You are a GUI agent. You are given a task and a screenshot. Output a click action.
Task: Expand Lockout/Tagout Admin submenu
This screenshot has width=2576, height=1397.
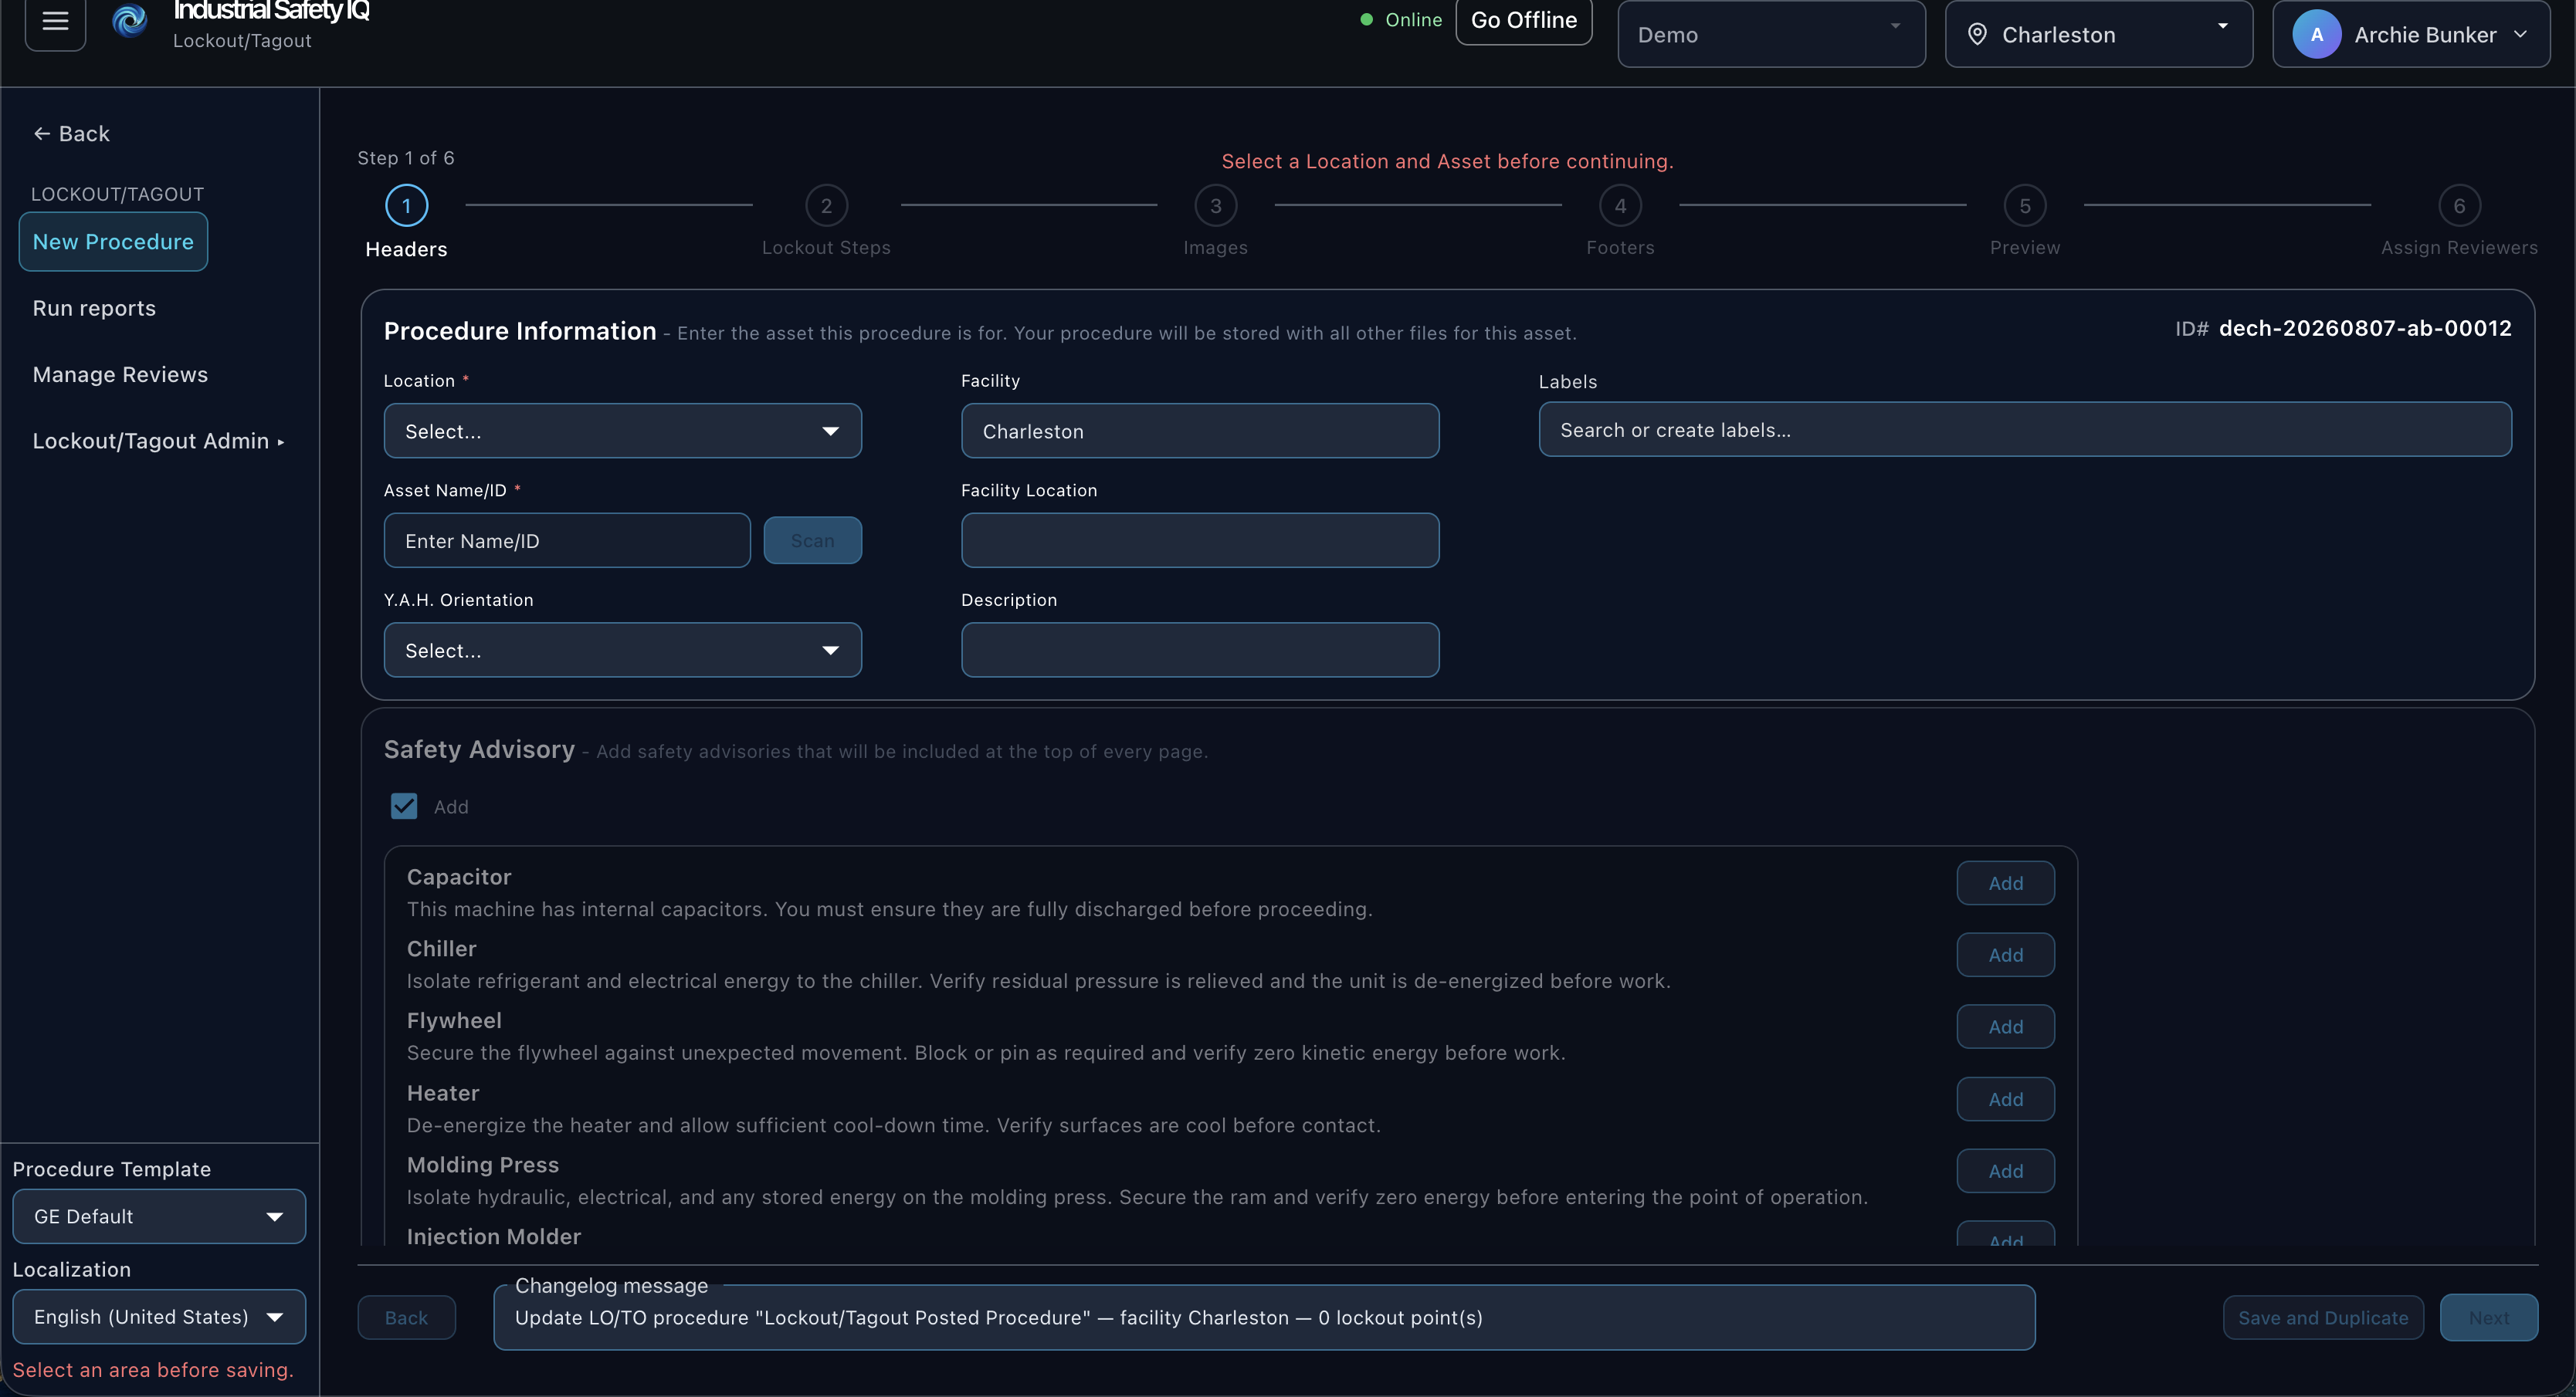tap(159, 441)
